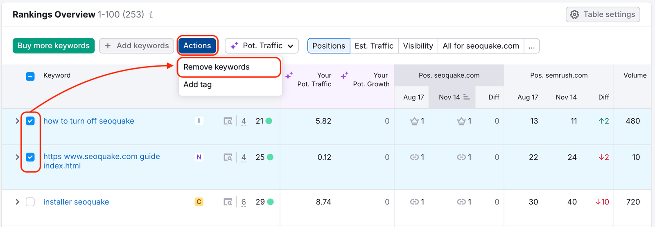Click Volume column header
Viewport: 655px width, 227px height.
[635, 76]
